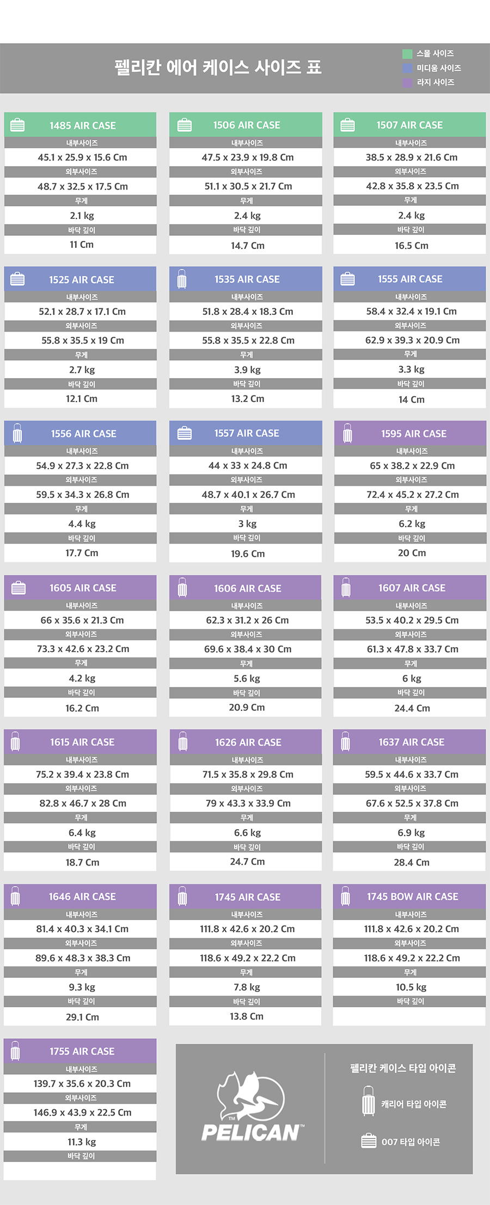Image resolution: width=490 pixels, height=1205 pixels.
Task: Click the green small size color swatch
Action: (407, 54)
